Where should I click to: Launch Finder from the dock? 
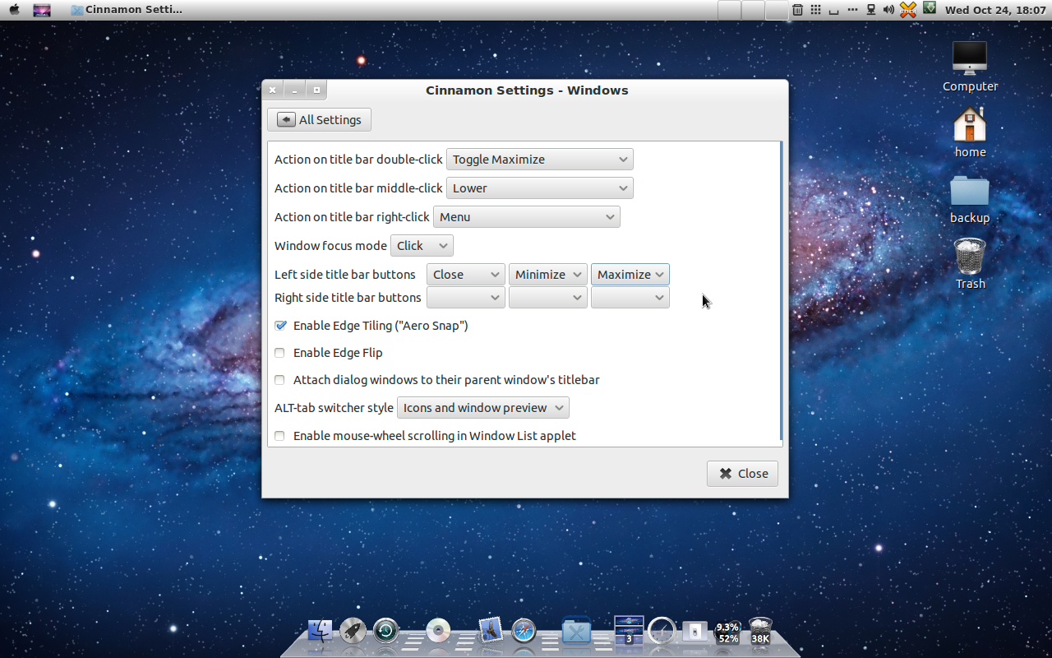(320, 631)
